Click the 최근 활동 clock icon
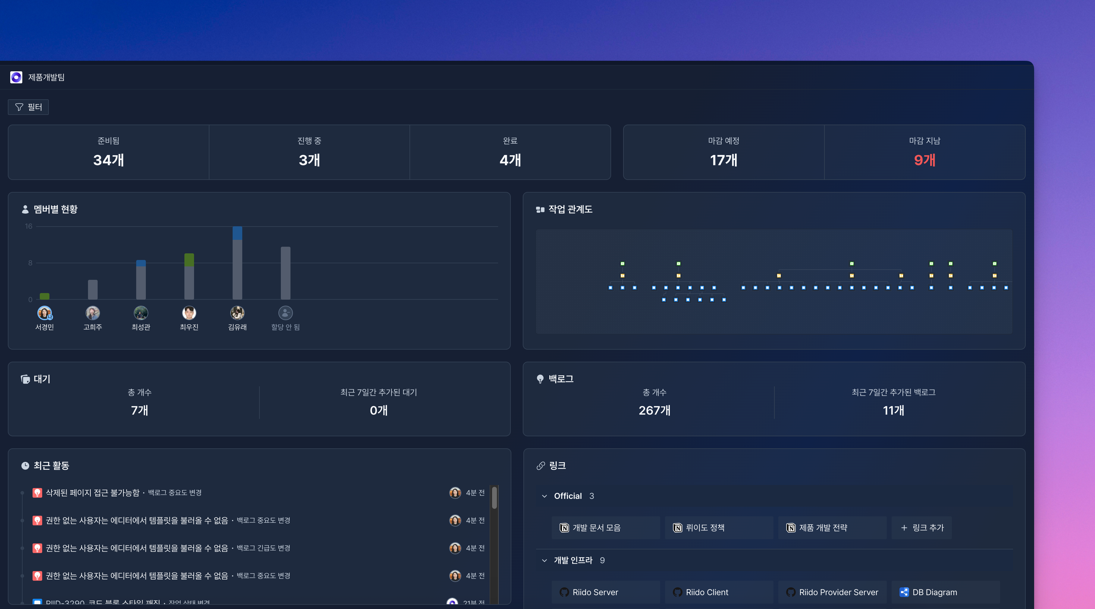The height and width of the screenshot is (609, 1095). pos(25,465)
